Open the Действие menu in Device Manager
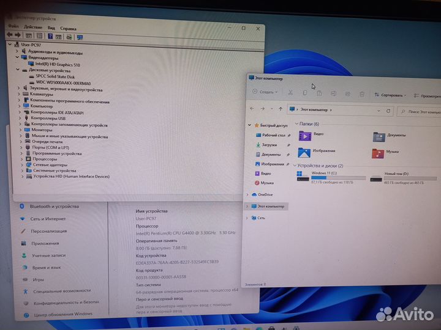 pos(33,28)
